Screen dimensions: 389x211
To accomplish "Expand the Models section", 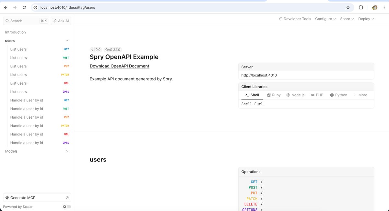I will pyautogui.click(x=67, y=151).
